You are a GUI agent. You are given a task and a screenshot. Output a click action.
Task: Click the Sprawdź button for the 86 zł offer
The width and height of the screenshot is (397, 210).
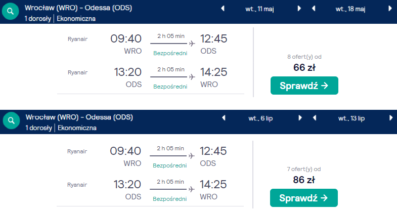coord(304,198)
